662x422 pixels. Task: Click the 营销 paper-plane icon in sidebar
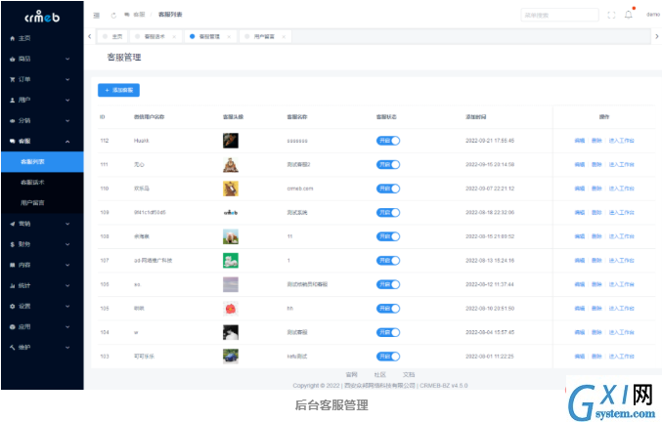click(x=13, y=224)
